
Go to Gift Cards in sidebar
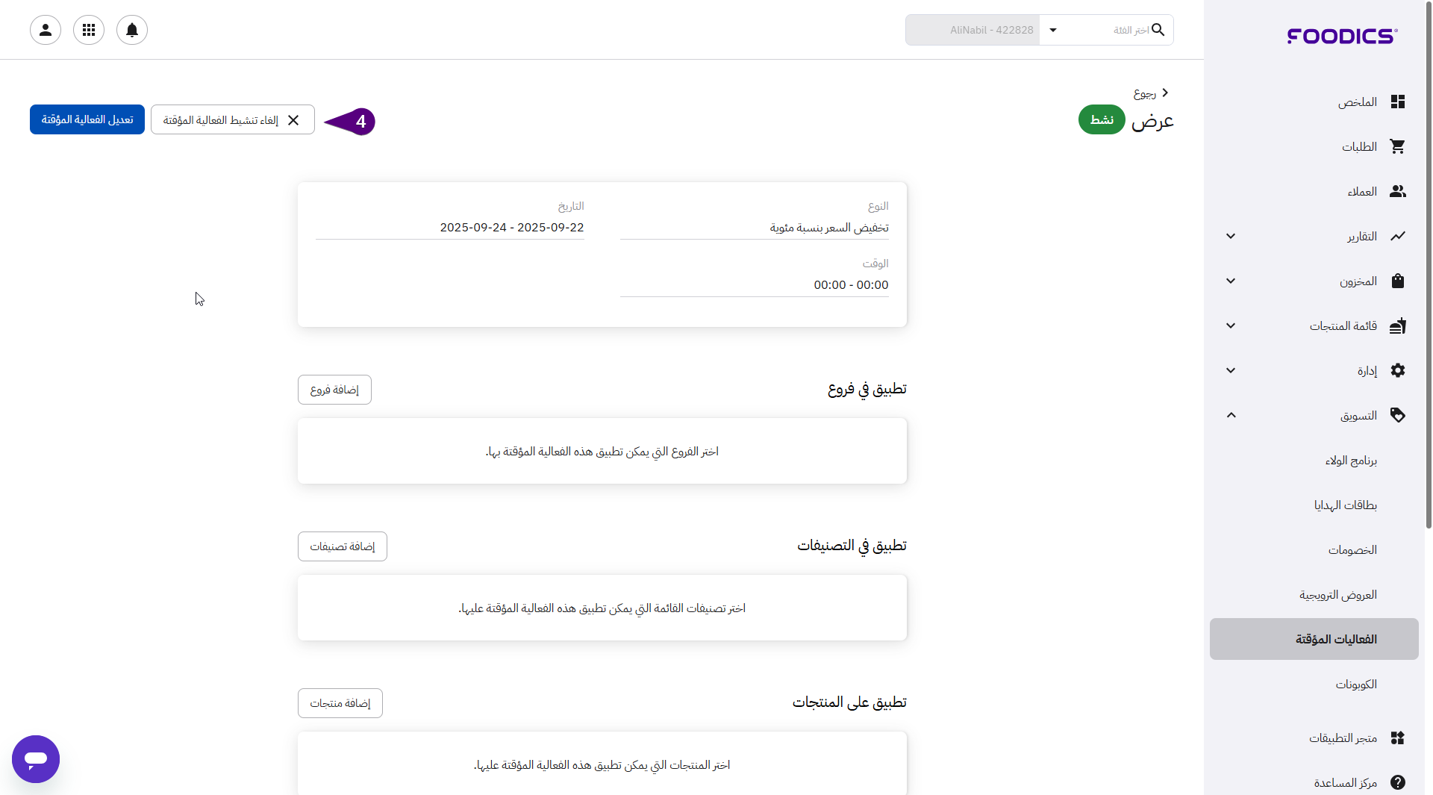coord(1345,505)
